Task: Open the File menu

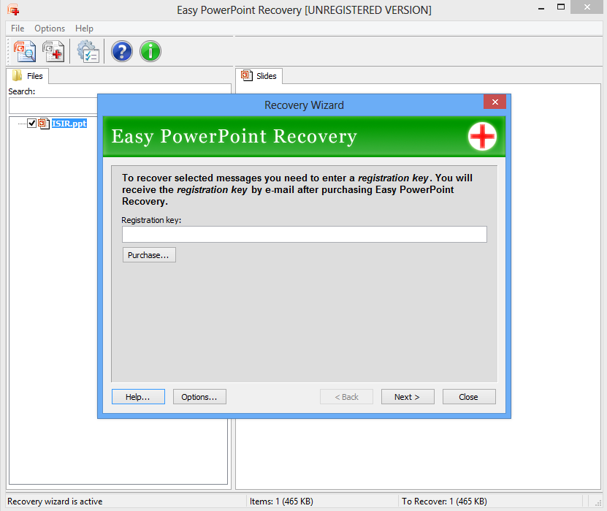Action: pos(18,29)
